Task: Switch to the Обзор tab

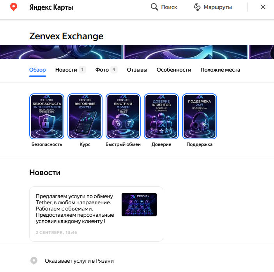Action: (37, 70)
